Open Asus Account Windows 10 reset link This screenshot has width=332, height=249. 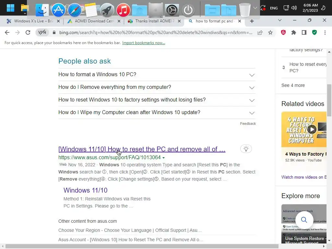(131, 240)
